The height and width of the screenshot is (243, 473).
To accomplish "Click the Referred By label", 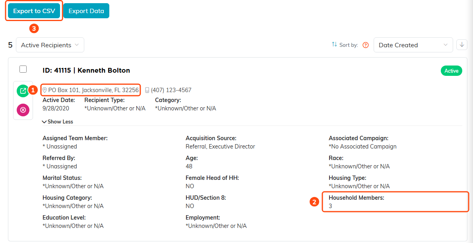I will (59, 158).
